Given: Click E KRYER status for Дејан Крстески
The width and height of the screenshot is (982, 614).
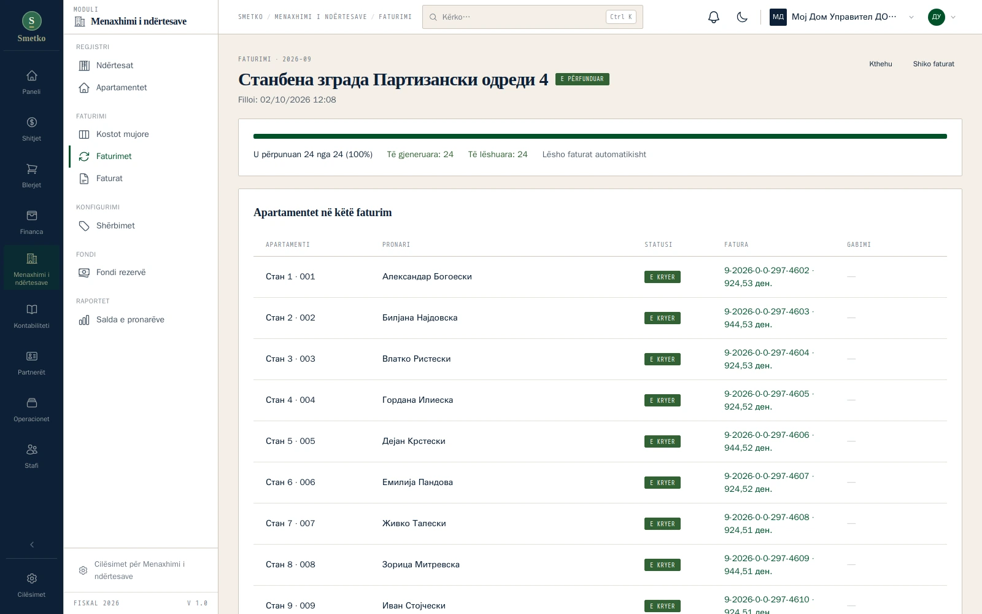Looking at the screenshot, I should click(662, 441).
